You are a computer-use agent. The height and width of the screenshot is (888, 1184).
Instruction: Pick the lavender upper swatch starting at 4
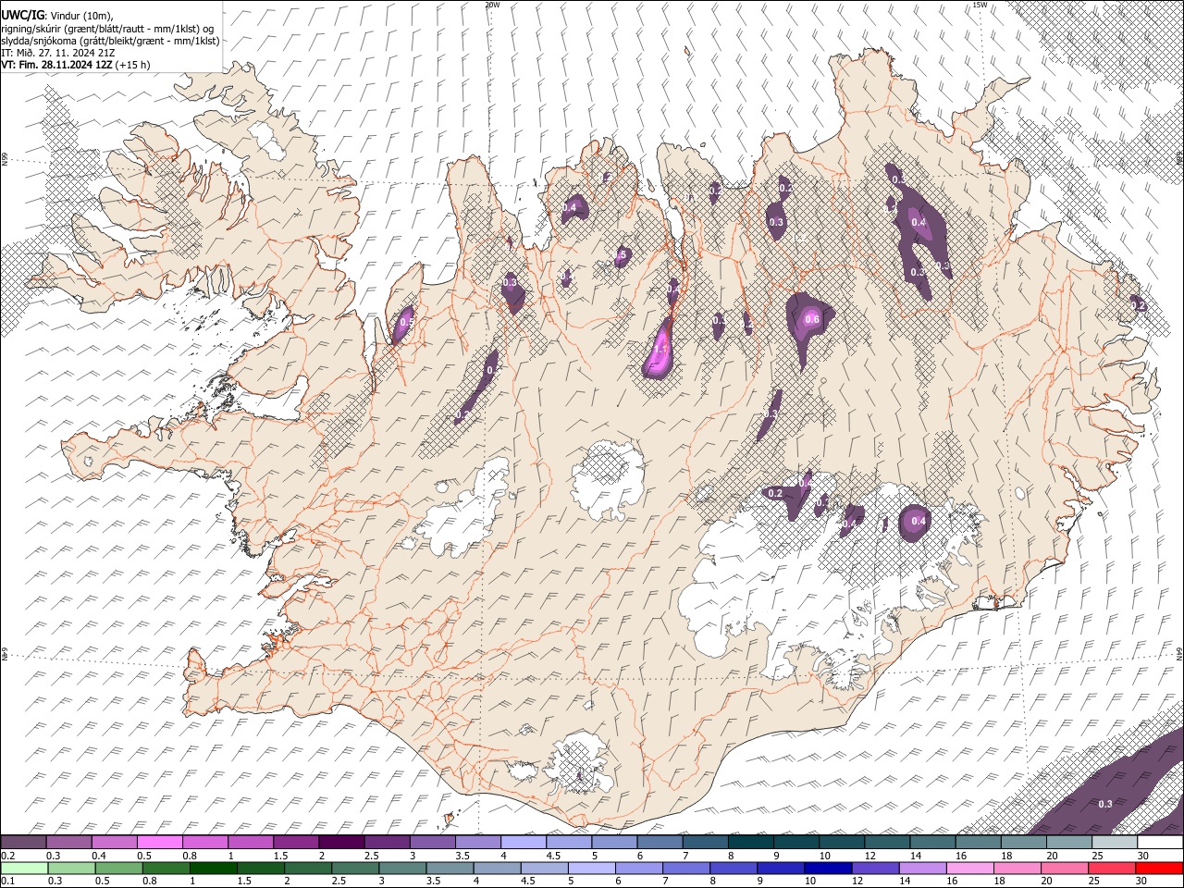tap(524, 843)
